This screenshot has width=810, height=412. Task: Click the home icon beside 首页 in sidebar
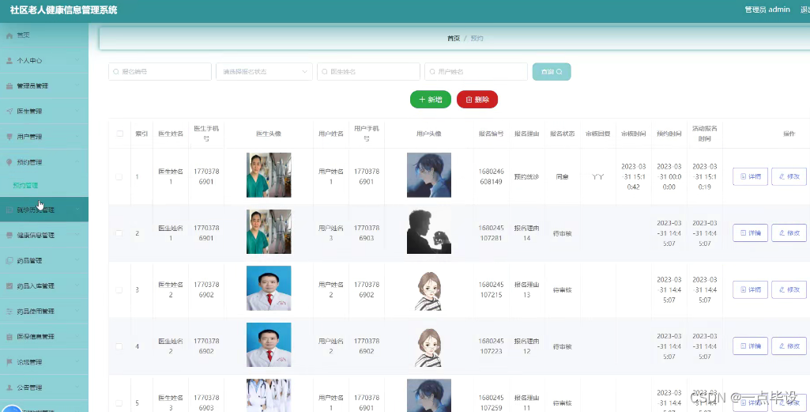(9, 36)
